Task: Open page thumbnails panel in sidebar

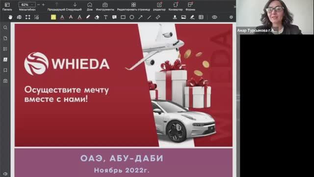Action: 5,38
